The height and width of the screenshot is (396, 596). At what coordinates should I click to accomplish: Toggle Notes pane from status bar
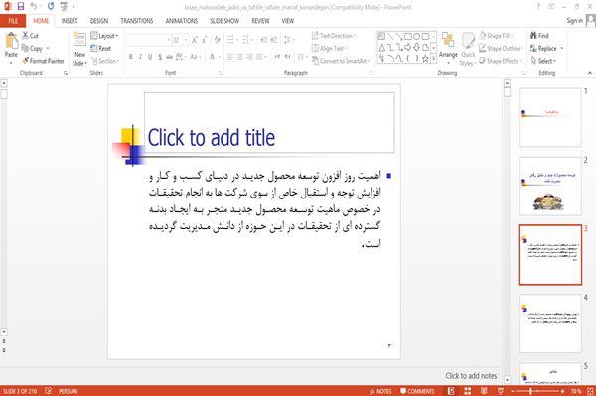(x=380, y=391)
